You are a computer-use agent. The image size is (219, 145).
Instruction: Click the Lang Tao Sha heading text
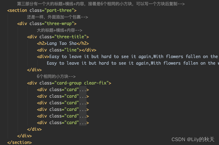[61, 43]
